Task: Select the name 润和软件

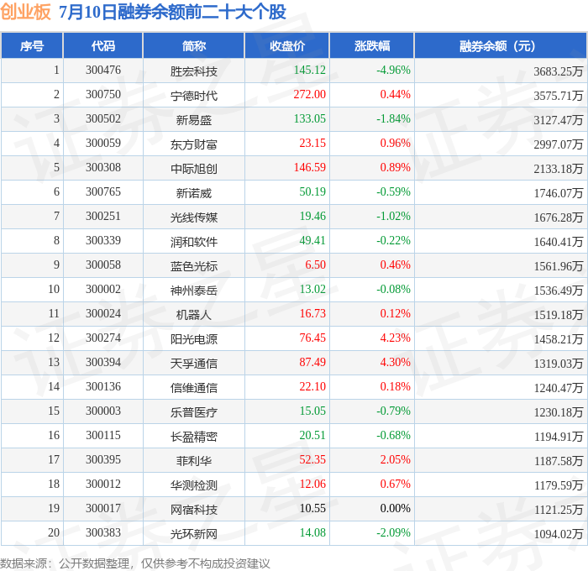Action: (194, 242)
